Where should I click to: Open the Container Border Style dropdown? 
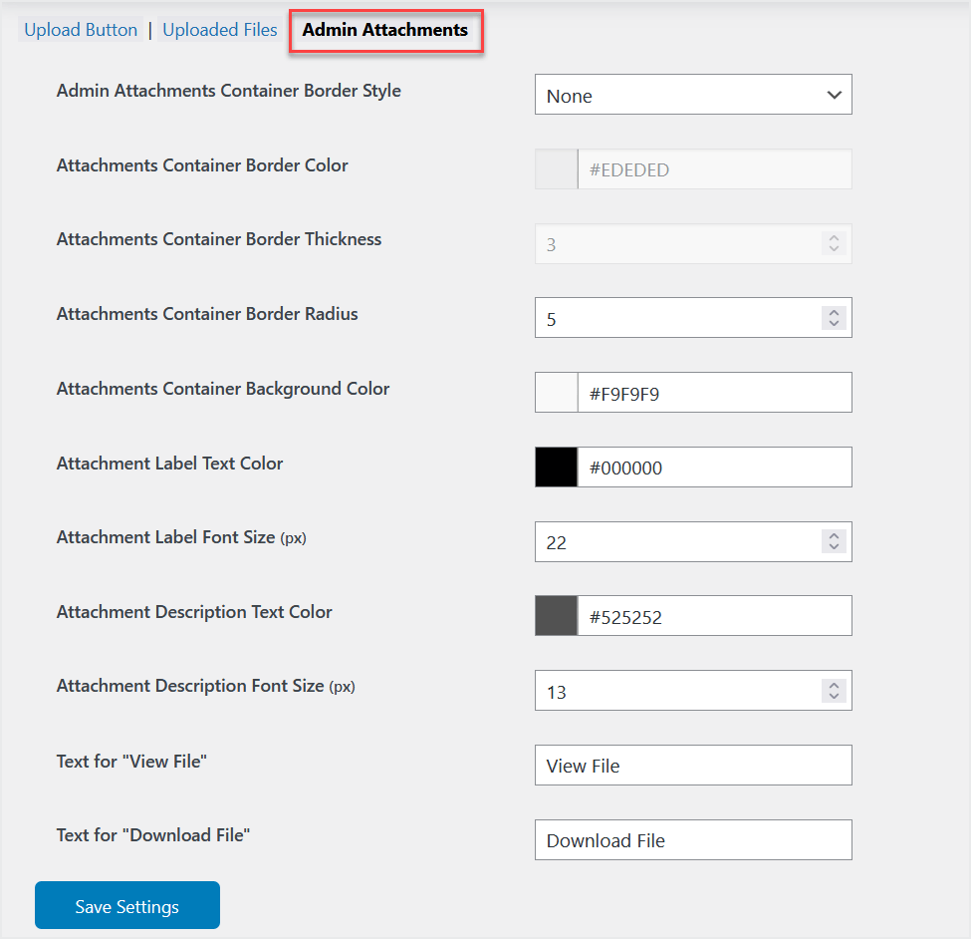[x=693, y=95]
